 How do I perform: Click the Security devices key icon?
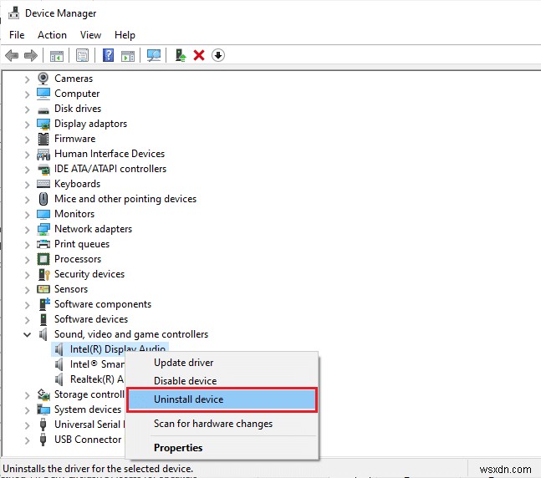point(43,274)
